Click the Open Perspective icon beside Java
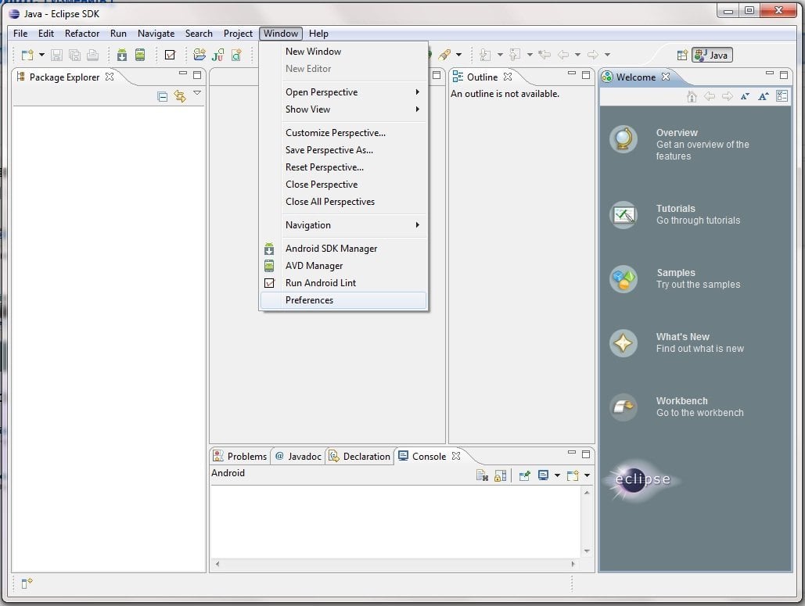805x606 pixels. tap(682, 55)
